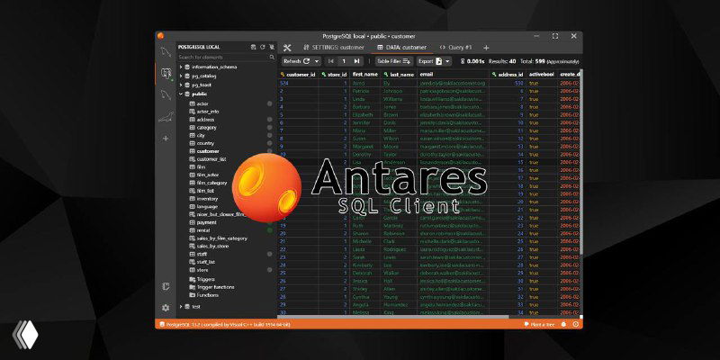The height and width of the screenshot is (360, 720).
Task: Select the city table in tree
Action: 201,136
